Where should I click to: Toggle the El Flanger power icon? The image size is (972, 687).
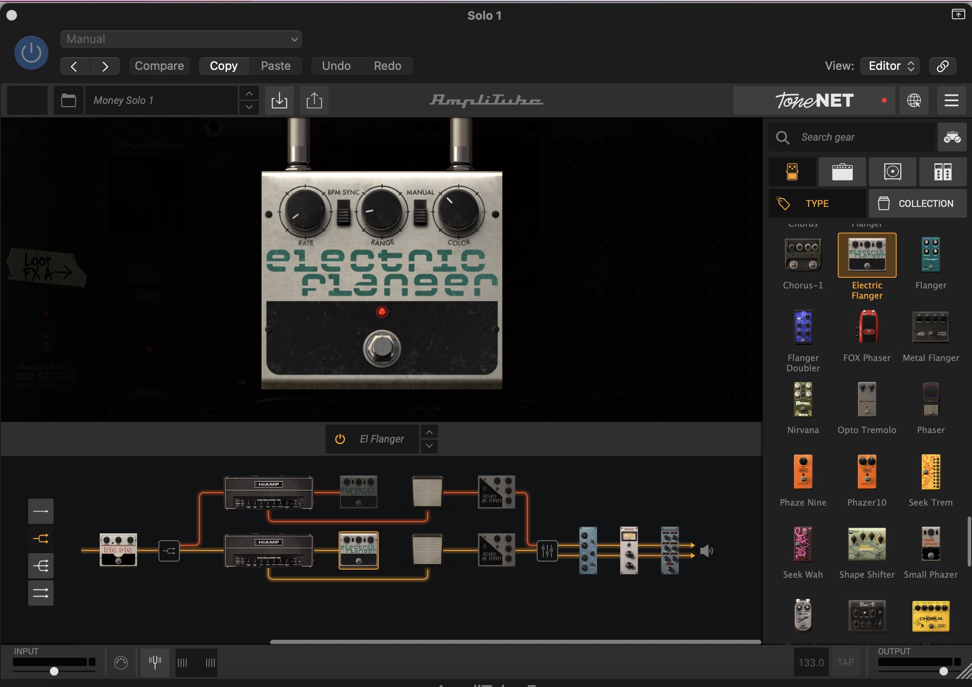(x=340, y=439)
